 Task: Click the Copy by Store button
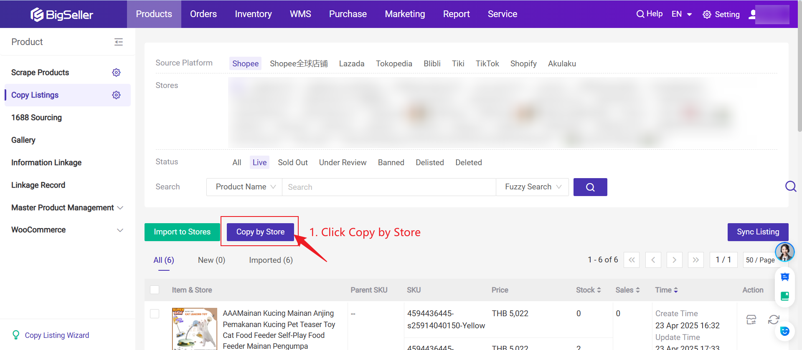(x=260, y=232)
